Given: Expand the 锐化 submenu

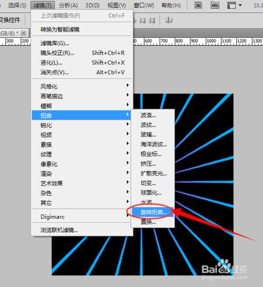Looking at the screenshot, I should coord(82,125).
